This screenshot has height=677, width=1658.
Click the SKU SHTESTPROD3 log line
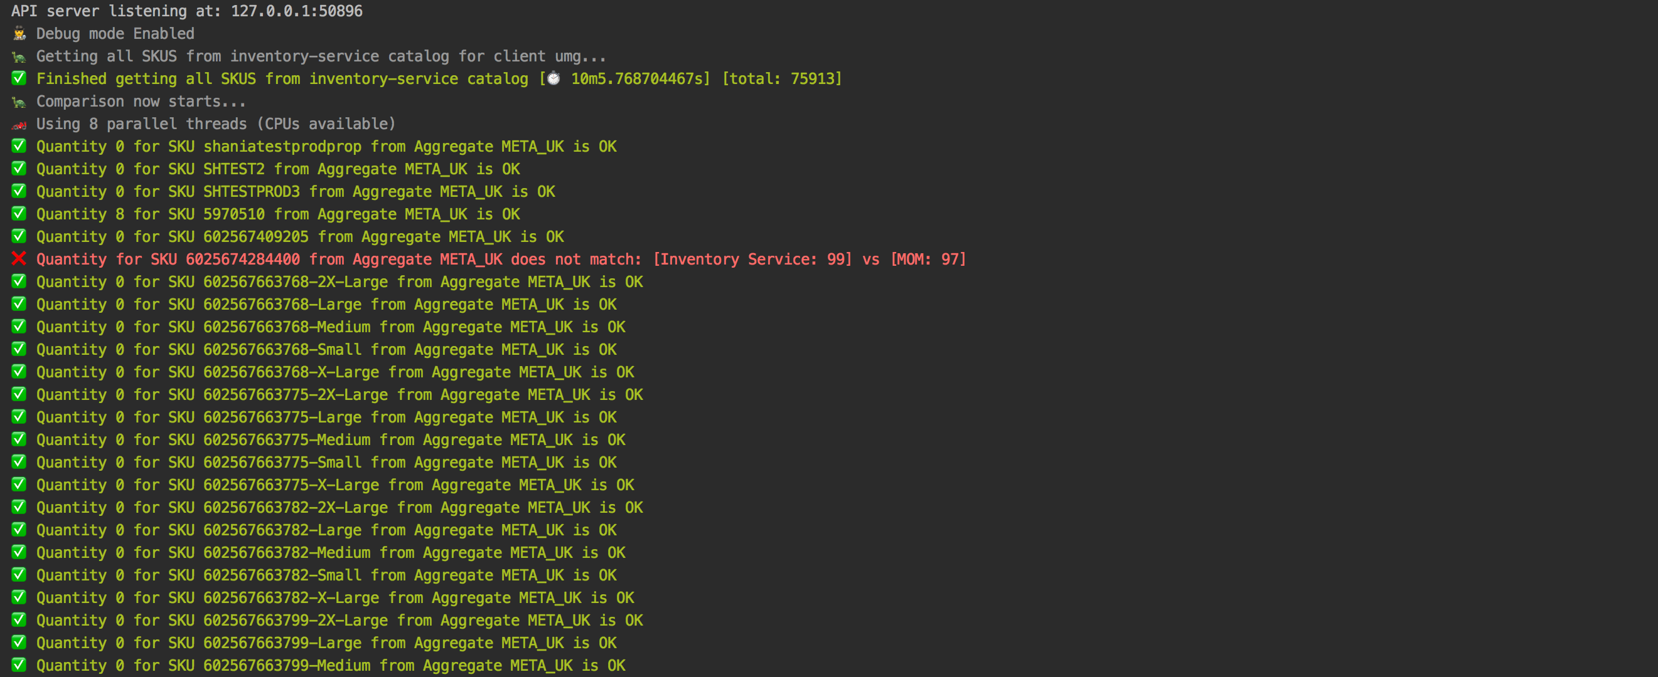pyautogui.click(x=296, y=192)
